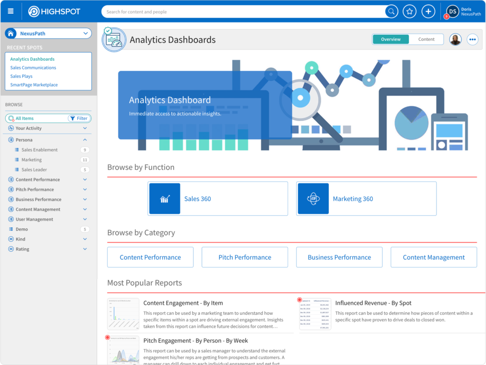
Task: Open Pitch Engagement - By Person thumbnail
Action: [x=123, y=350]
